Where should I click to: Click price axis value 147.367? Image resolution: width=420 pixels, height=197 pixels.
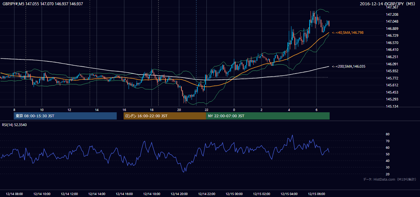click(392, 8)
